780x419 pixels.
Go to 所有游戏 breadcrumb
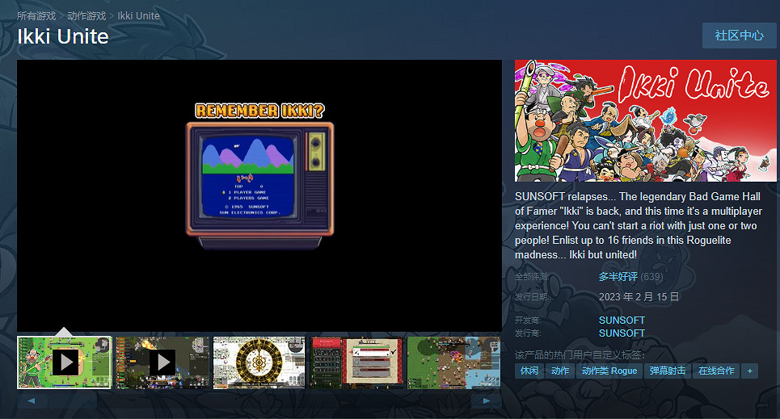tap(36, 15)
